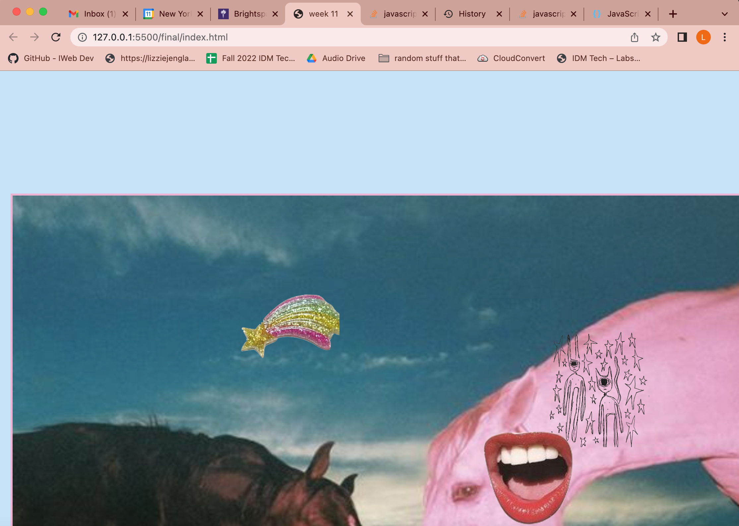
Task: Go back to previous page
Action: pyautogui.click(x=13, y=37)
